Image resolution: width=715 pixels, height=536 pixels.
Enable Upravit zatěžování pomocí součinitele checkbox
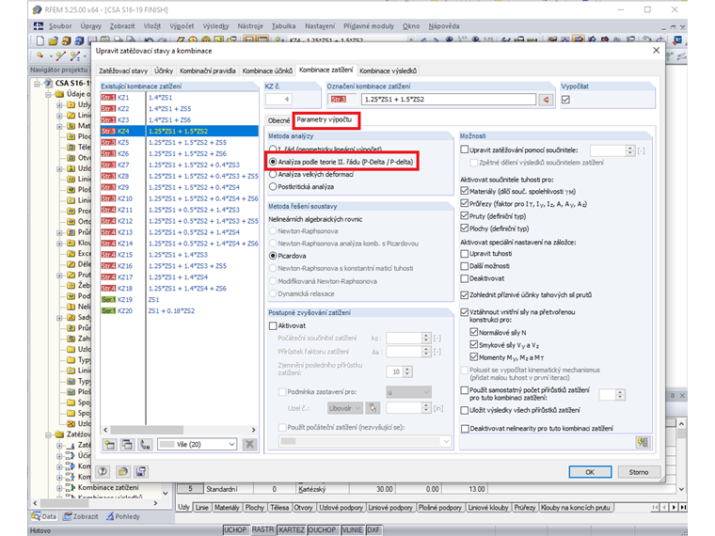click(x=465, y=150)
